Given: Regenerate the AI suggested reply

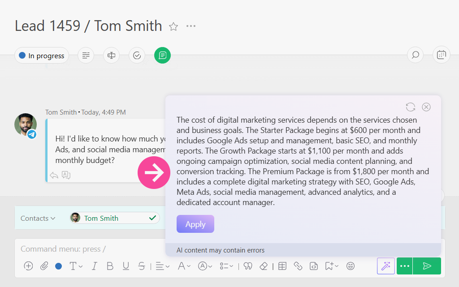Looking at the screenshot, I should pos(411,107).
